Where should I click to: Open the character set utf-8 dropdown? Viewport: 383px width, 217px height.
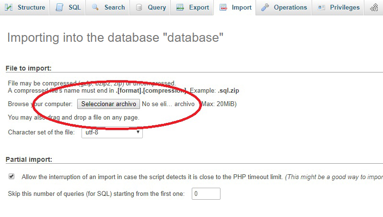pyautogui.click(x=112, y=132)
